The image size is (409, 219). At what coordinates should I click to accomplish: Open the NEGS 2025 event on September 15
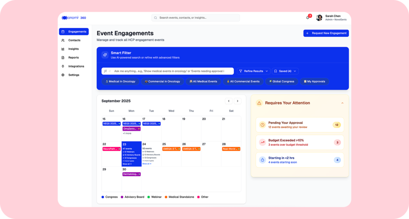pos(111,124)
